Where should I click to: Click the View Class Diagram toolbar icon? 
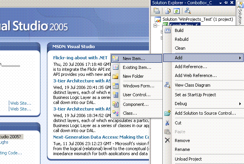(x=187, y=11)
